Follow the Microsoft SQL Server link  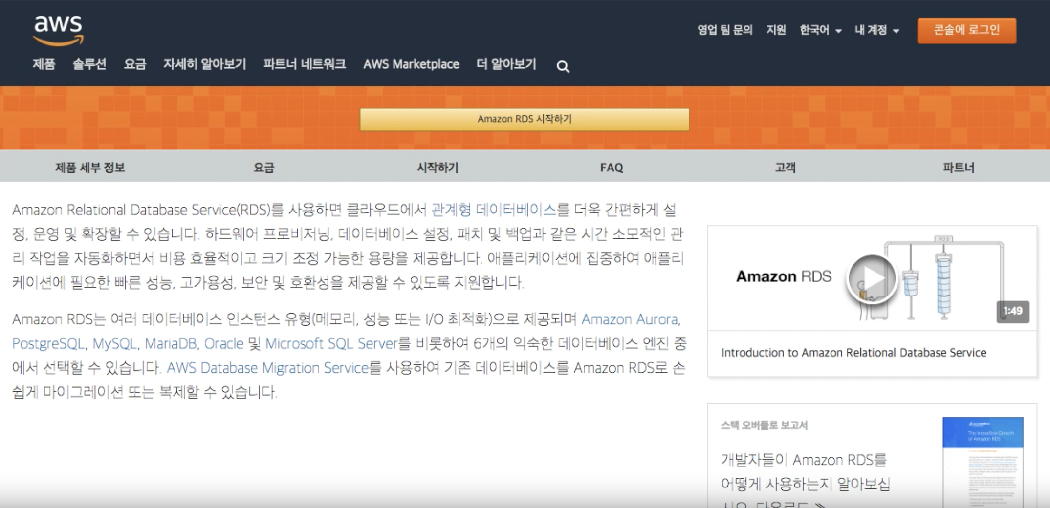click(x=332, y=343)
